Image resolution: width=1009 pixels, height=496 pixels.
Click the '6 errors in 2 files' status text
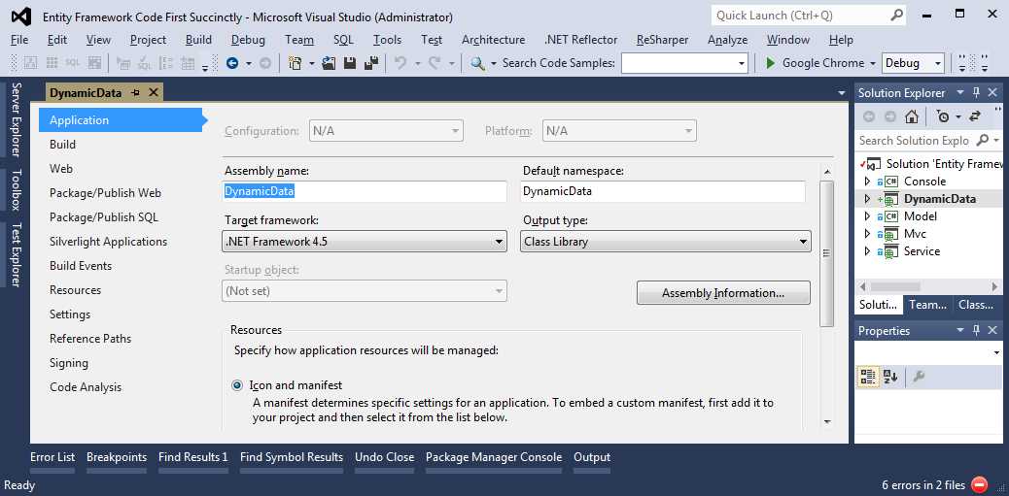(923, 485)
